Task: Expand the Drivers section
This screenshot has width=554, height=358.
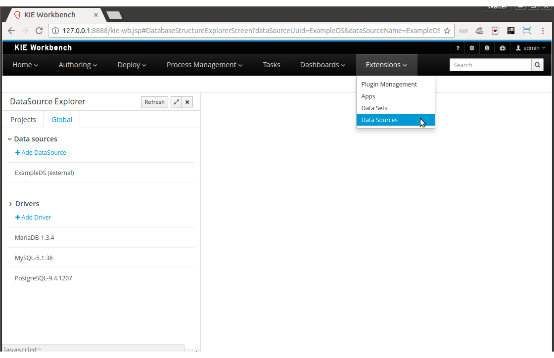Action: (x=10, y=204)
